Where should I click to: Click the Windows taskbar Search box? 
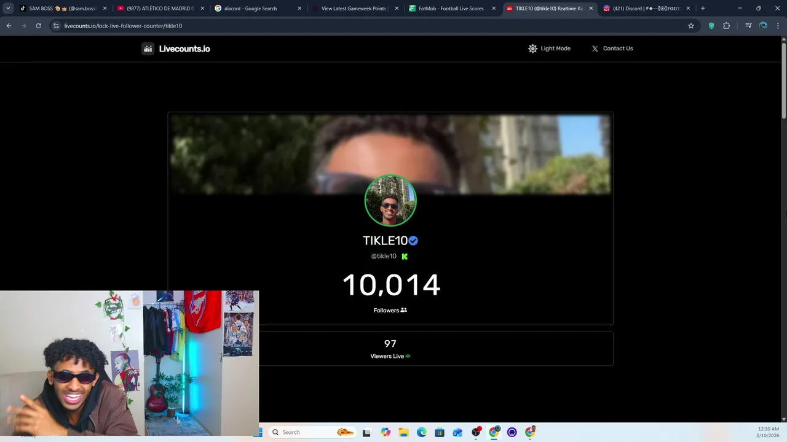tap(314, 432)
